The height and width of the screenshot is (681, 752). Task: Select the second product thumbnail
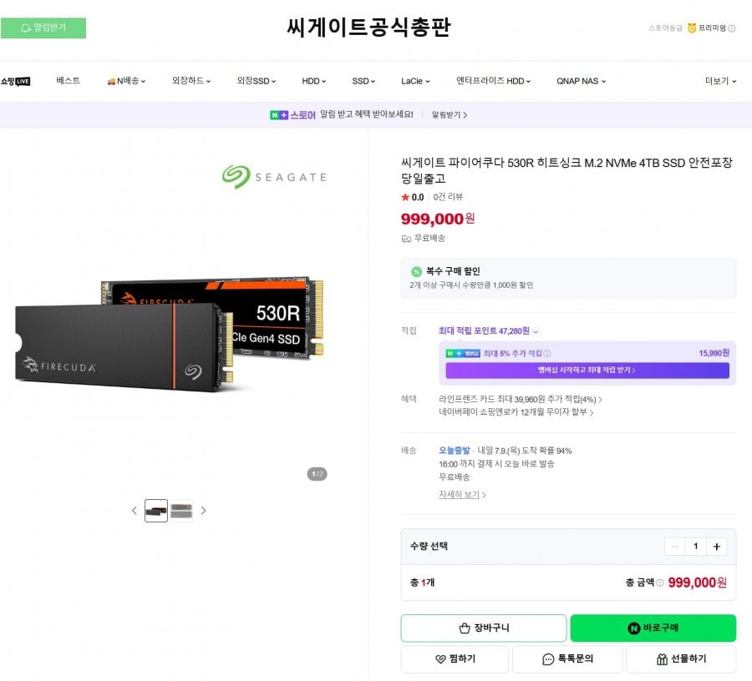[x=181, y=511]
